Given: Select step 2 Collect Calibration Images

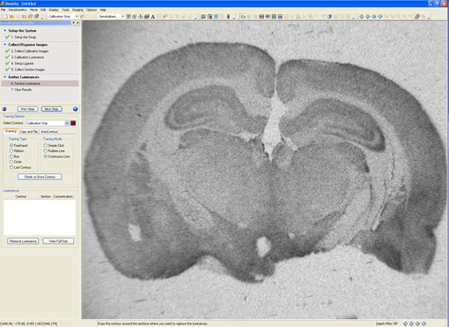Looking at the screenshot, I should click(x=30, y=51).
